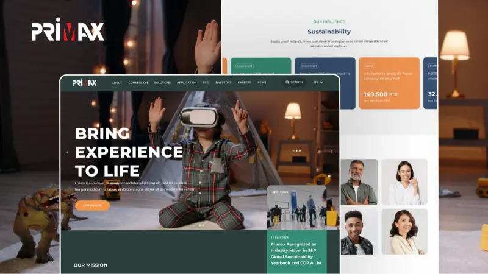
Task: Open the Solutions menu item
Action: [x=162, y=82]
